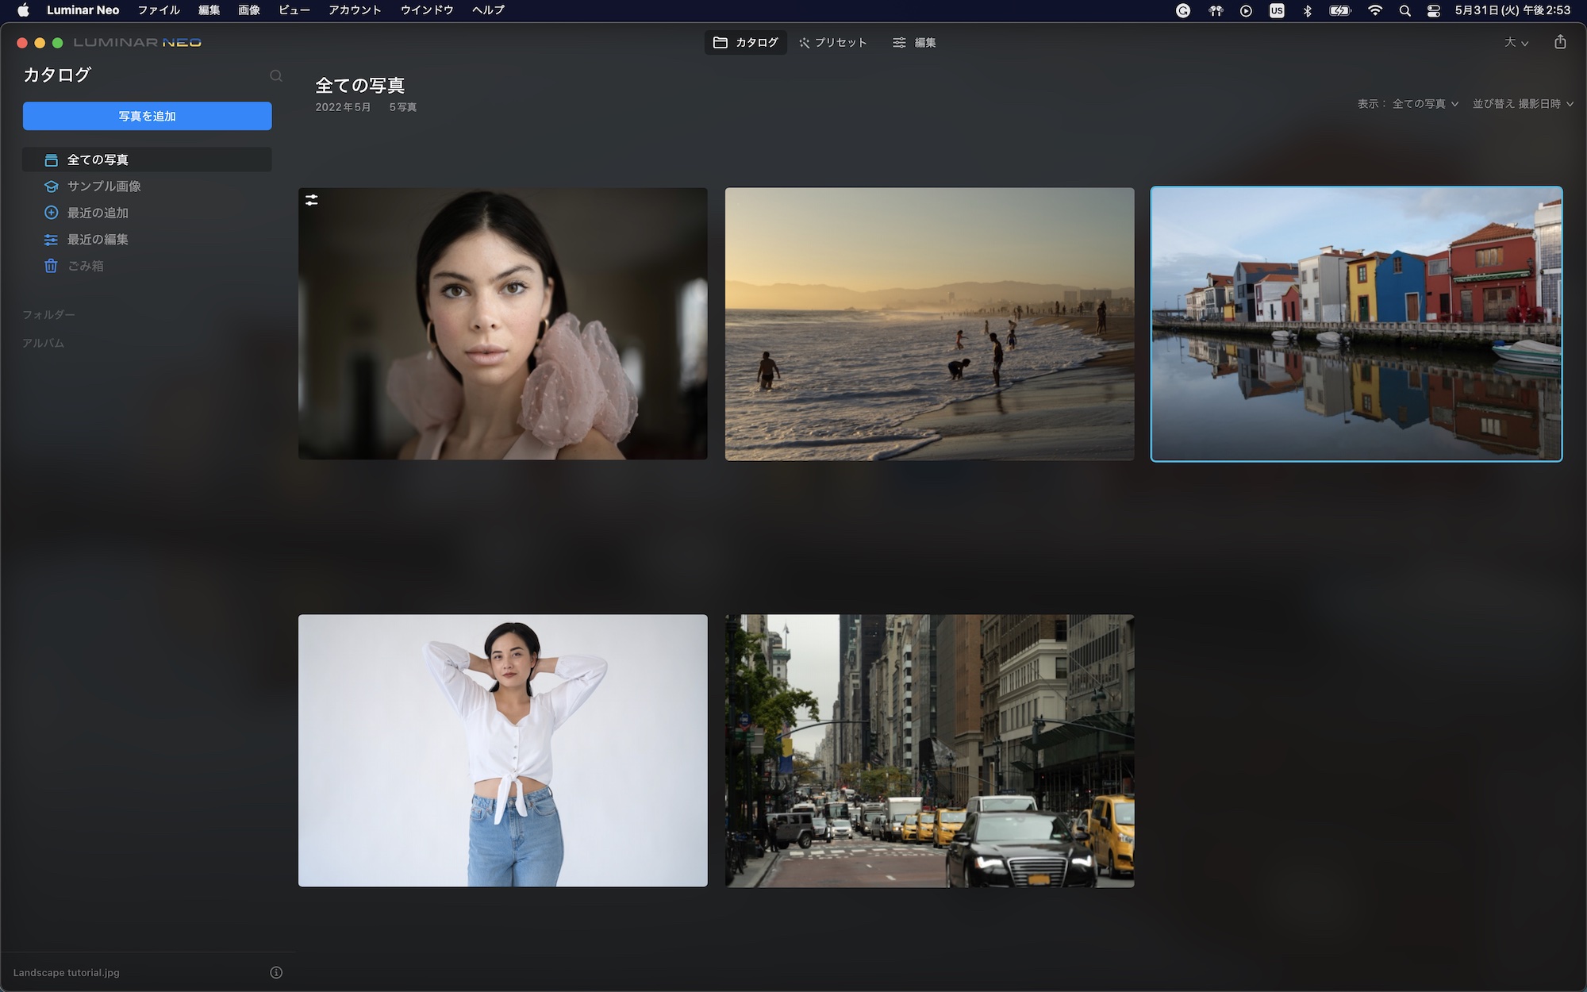Open the 表示: 全ての写真 filter dropdown
Image resolution: width=1587 pixels, height=992 pixels.
tap(1424, 104)
